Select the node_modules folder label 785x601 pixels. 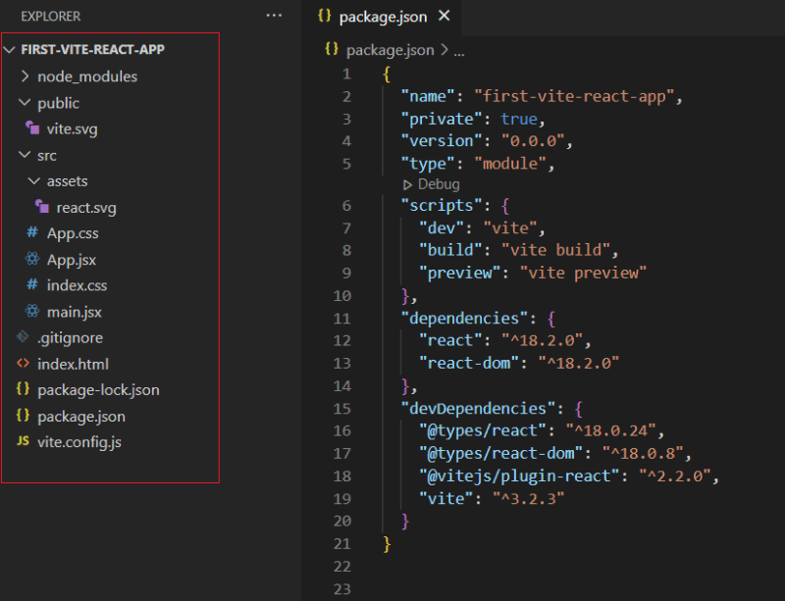pos(87,76)
